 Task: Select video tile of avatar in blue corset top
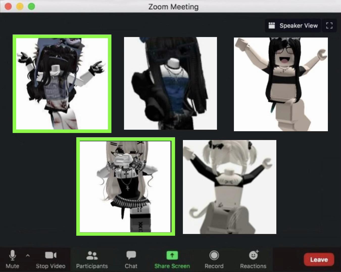[170, 83]
